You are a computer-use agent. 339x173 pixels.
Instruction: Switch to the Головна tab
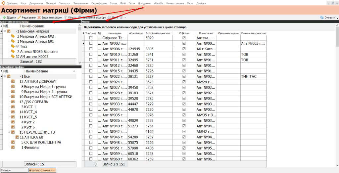(x=15, y=170)
